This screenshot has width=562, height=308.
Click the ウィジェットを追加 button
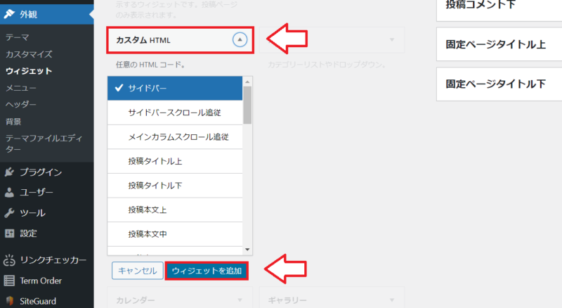point(207,271)
